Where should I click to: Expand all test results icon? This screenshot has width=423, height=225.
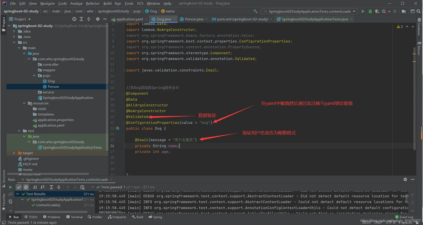[x=51, y=187]
